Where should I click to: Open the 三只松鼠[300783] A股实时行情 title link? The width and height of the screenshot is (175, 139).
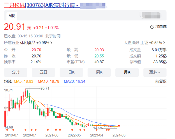[42, 5]
